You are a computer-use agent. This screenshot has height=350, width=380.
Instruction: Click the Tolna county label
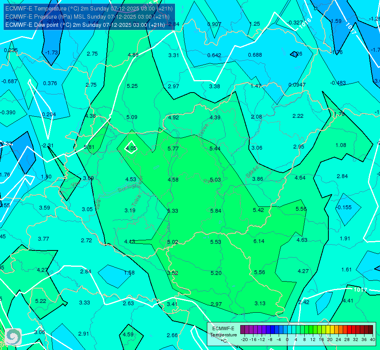[136, 200]
